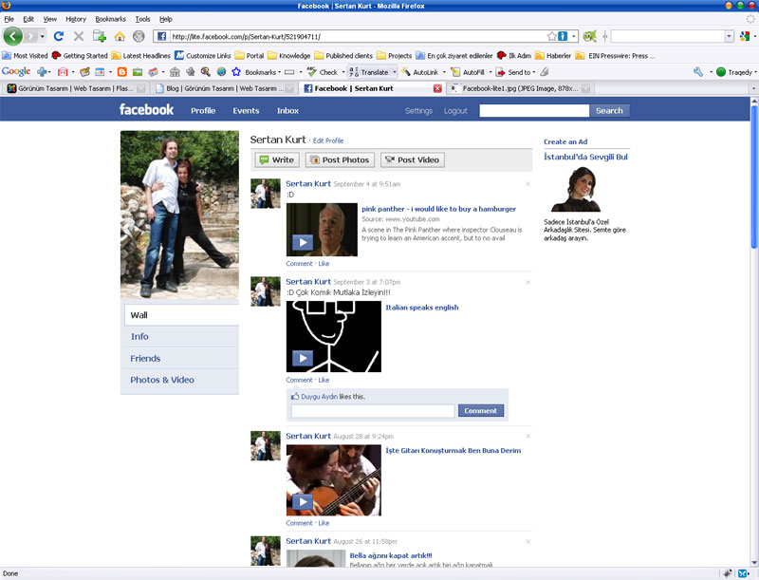
Task: Go to the Home page icon
Action: pos(120,36)
